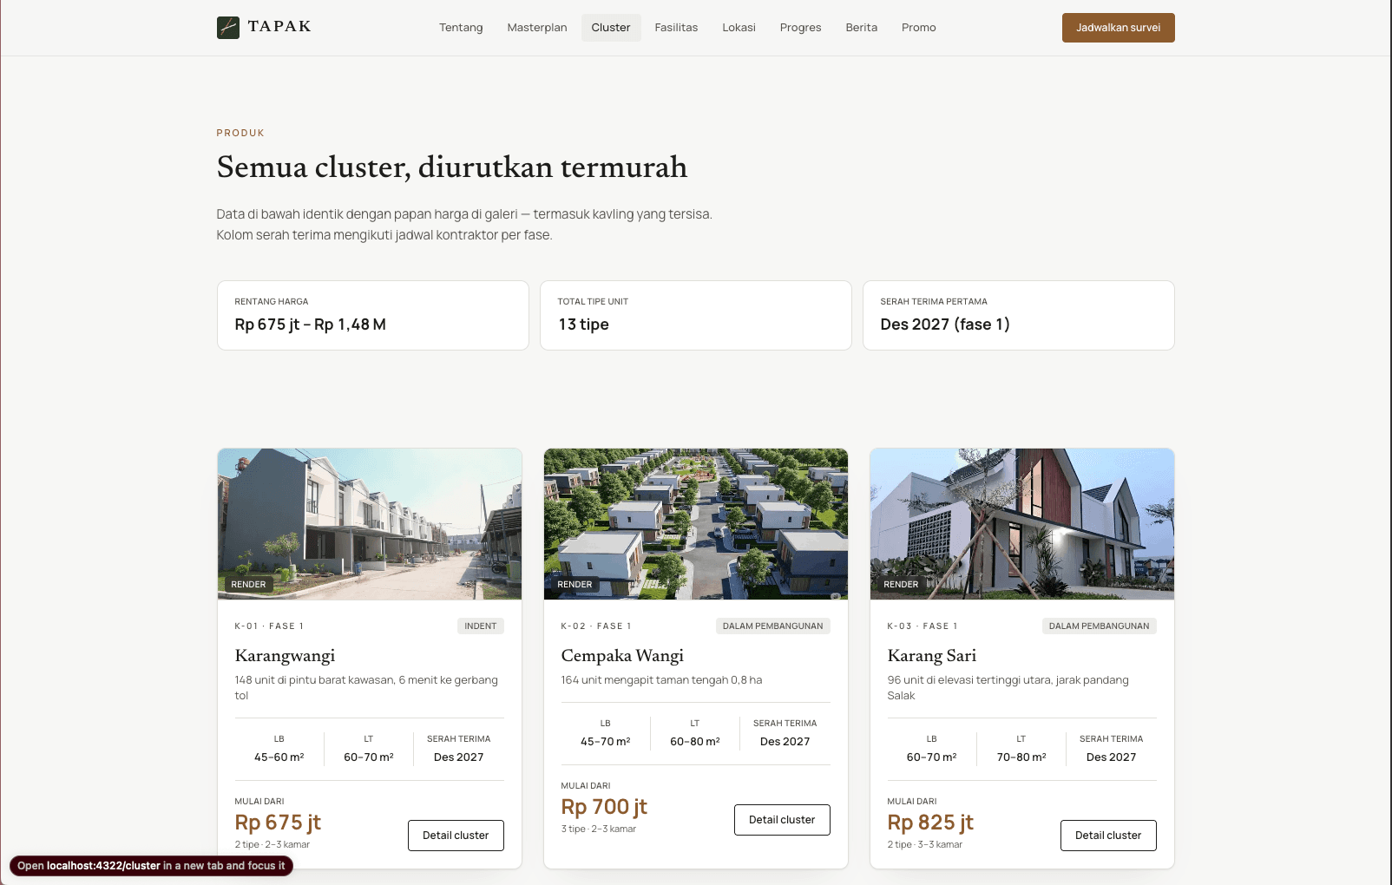Click the Karangwangi cluster photo
Viewport: 1392px width, 885px height.
370,524
